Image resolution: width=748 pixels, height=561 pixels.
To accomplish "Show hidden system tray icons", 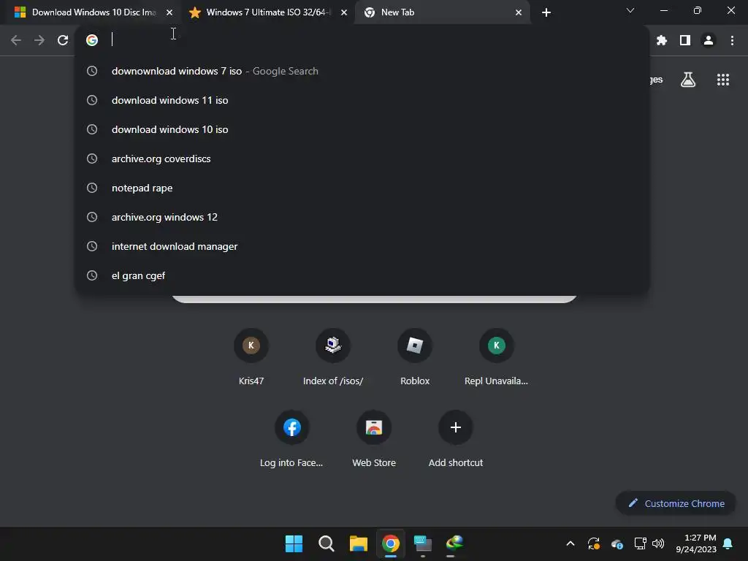I will tap(570, 543).
